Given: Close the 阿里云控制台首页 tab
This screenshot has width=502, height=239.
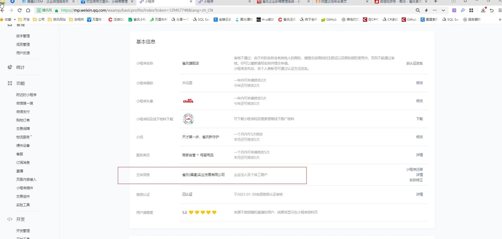Looking at the screenshot, I should tap(367, 2).
